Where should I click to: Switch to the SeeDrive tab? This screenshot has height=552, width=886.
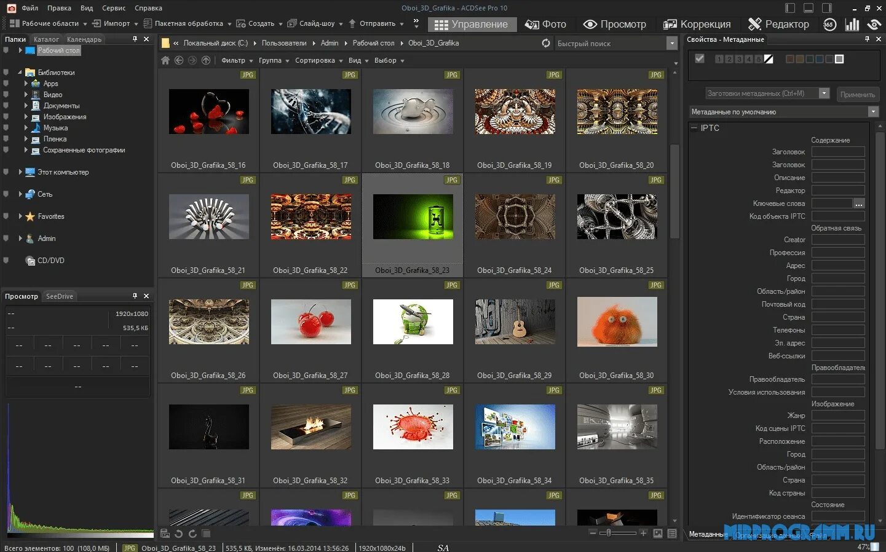click(x=60, y=296)
